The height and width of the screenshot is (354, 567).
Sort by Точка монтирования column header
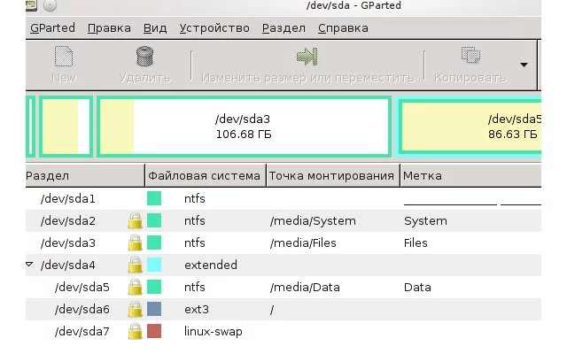point(332,175)
